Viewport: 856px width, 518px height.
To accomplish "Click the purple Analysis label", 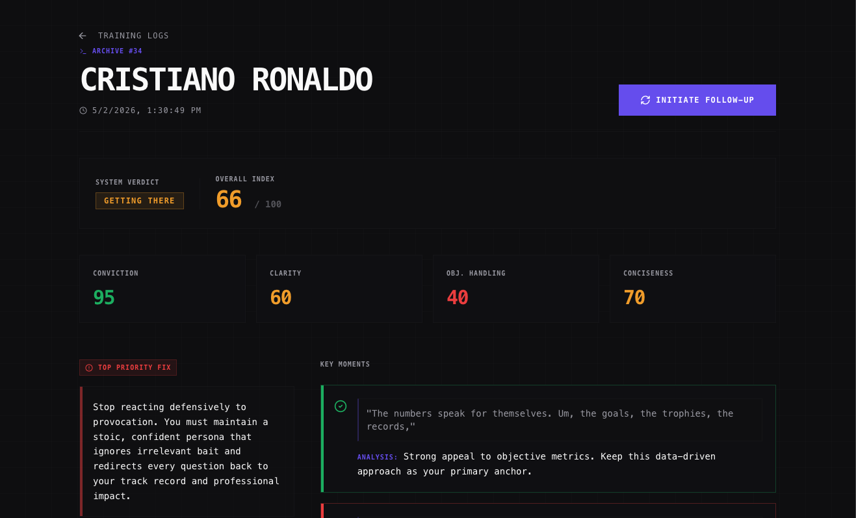I will 378,457.
